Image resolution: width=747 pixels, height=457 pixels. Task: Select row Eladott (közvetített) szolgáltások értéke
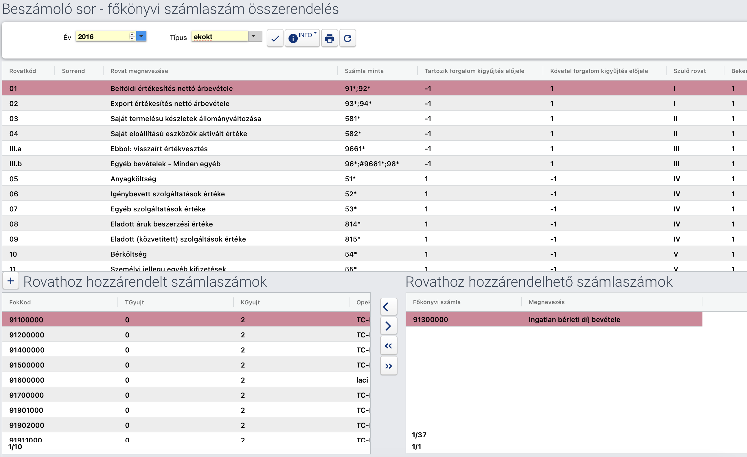pyautogui.click(x=374, y=239)
